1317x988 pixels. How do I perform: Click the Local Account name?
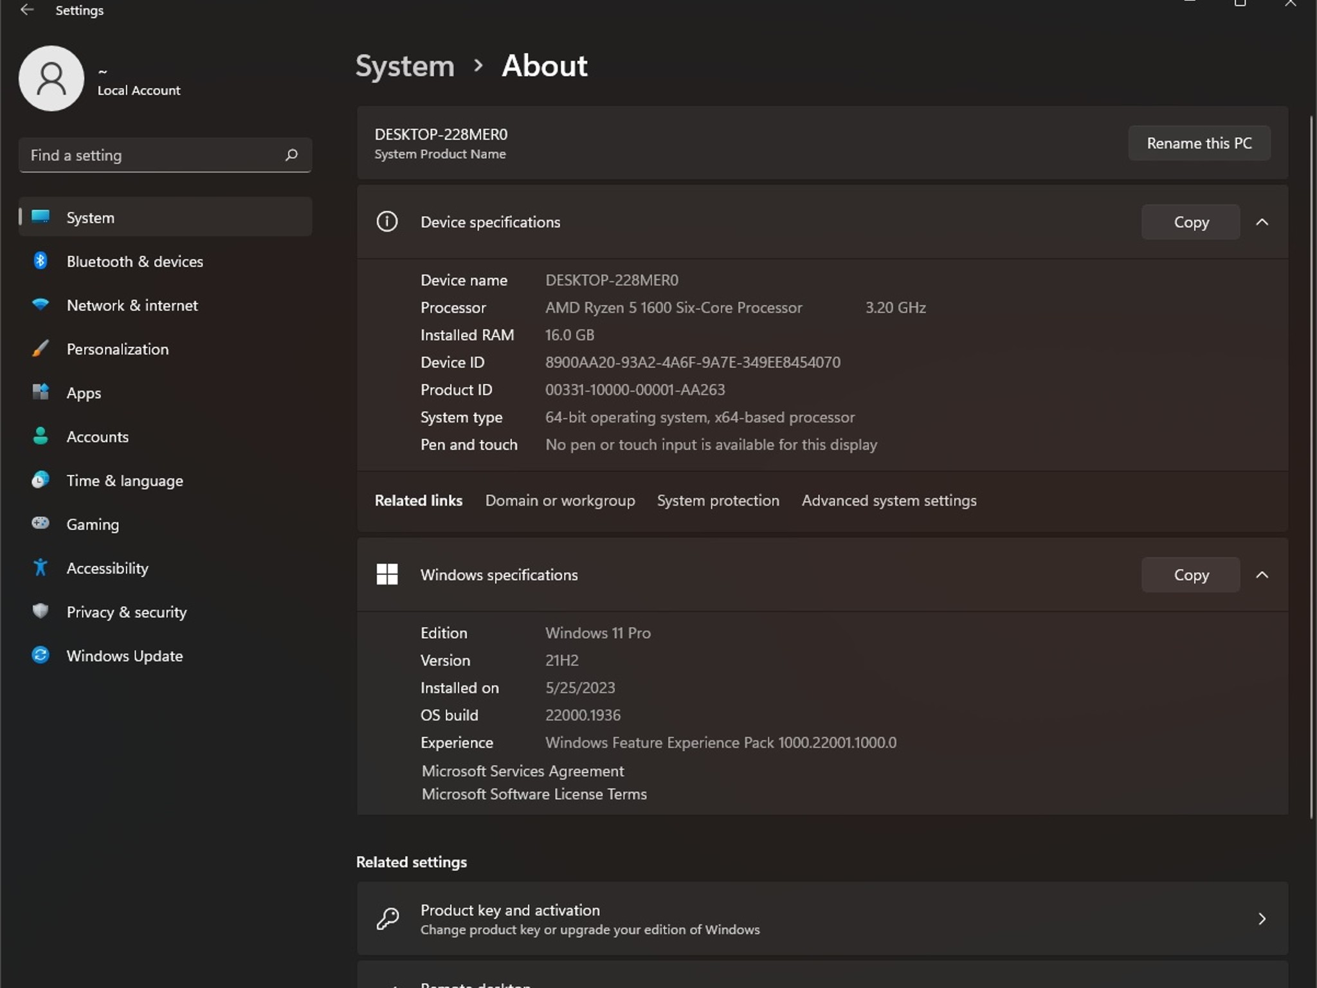click(x=139, y=90)
